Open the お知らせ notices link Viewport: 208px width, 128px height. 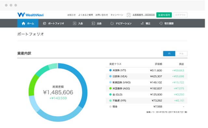[71, 15]
